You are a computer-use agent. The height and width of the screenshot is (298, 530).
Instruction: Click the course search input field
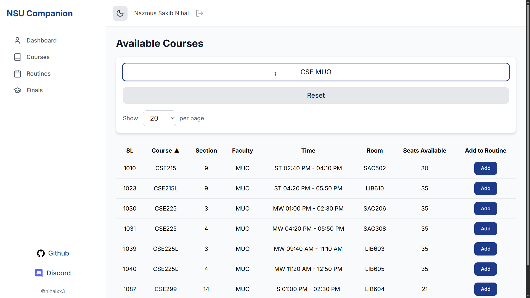(x=316, y=72)
